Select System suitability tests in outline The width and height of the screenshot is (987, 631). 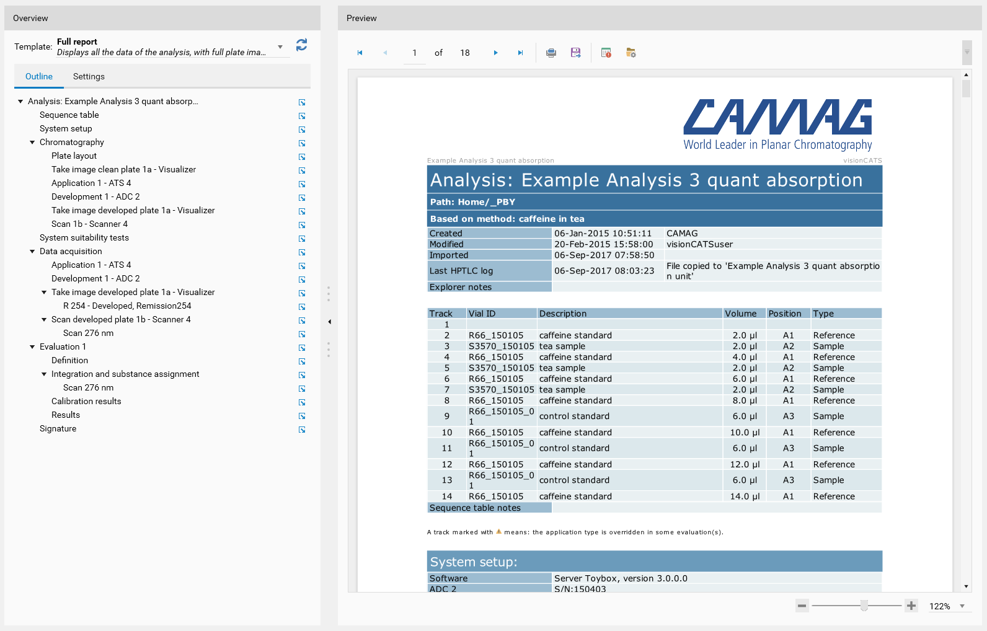tap(84, 237)
